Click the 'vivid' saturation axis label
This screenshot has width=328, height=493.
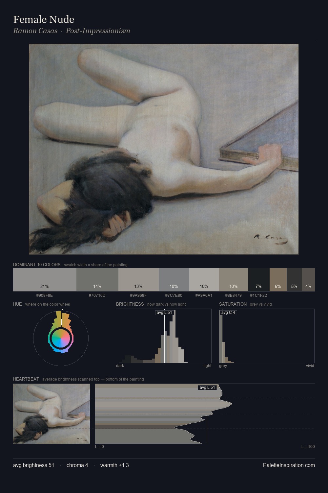(310, 366)
